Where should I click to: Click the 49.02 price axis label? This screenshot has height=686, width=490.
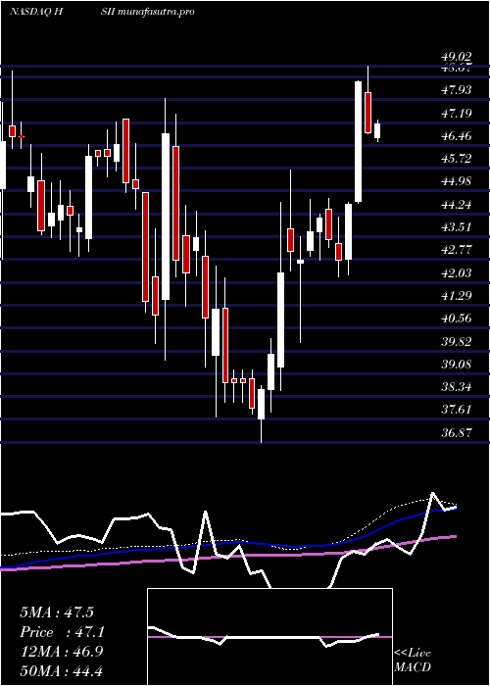pyautogui.click(x=457, y=57)
